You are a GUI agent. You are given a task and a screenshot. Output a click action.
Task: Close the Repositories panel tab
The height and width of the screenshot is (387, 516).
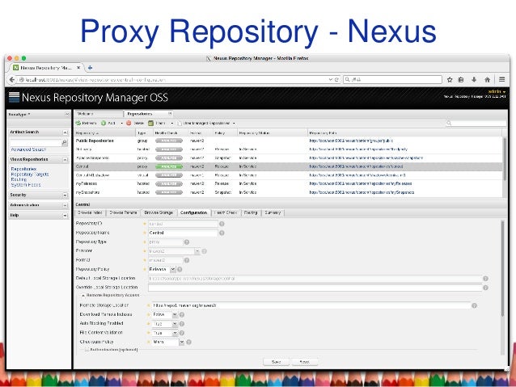[x=170, y=113]
